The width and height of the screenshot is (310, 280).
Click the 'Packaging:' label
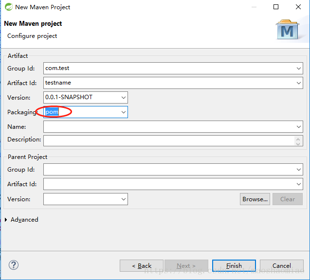point(22,112)
